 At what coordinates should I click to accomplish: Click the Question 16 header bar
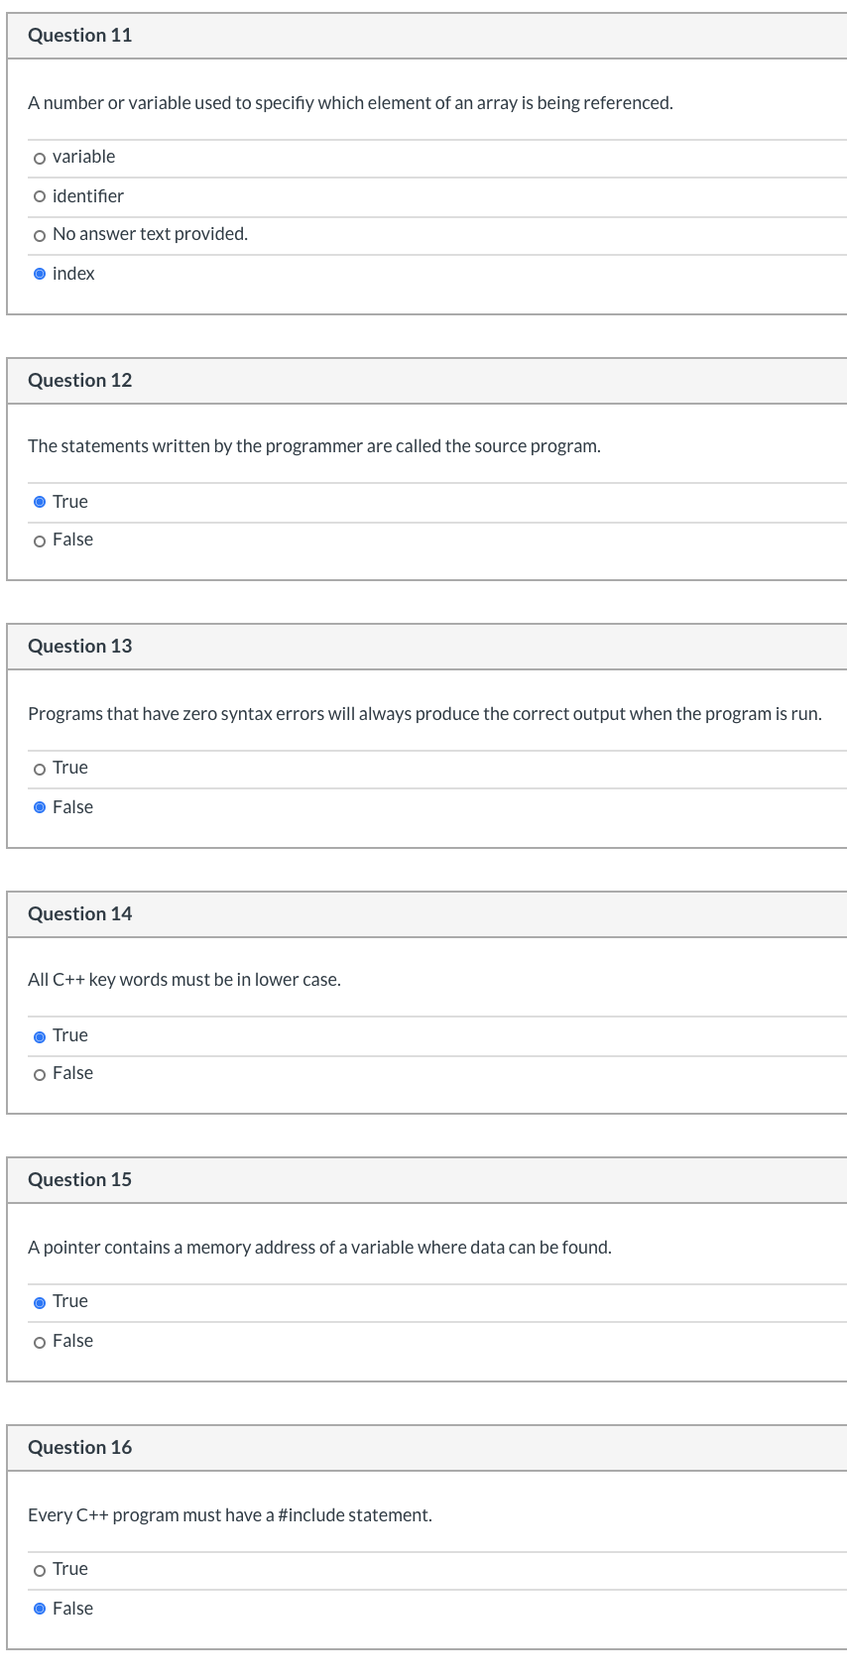tap(427, 1448)
